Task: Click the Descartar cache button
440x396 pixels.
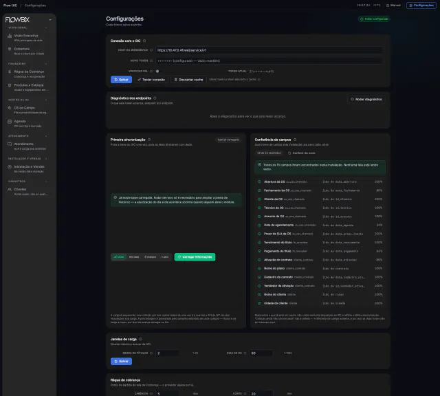Action: pyautogui.click(x=188, y=80)
